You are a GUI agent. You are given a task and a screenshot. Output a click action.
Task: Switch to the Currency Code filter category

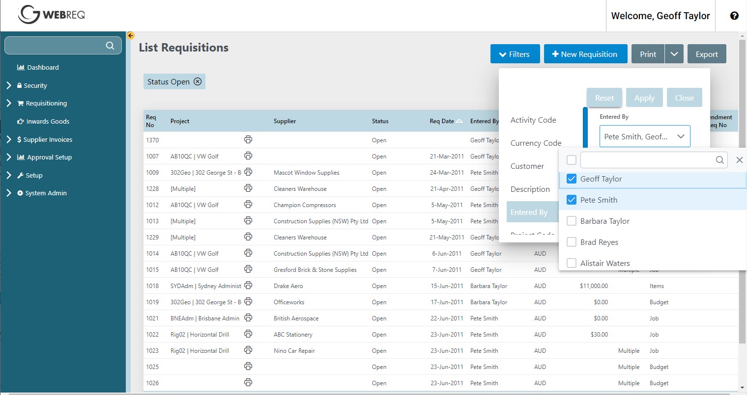[x=536, y=143]
